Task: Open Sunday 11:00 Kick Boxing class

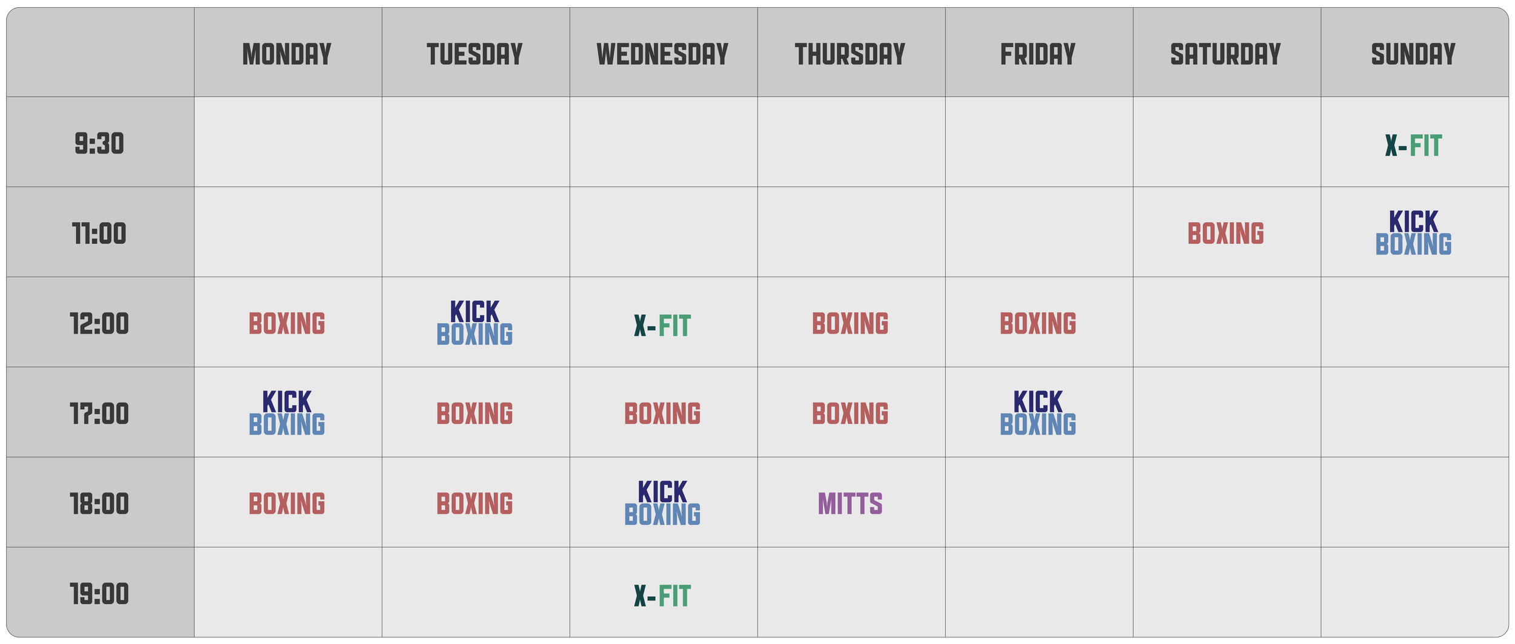Action: coord(1414,233)
